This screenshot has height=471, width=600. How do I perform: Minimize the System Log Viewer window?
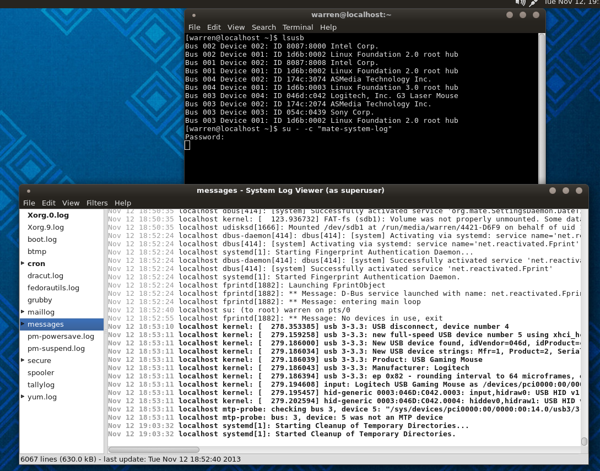[553, 191]
